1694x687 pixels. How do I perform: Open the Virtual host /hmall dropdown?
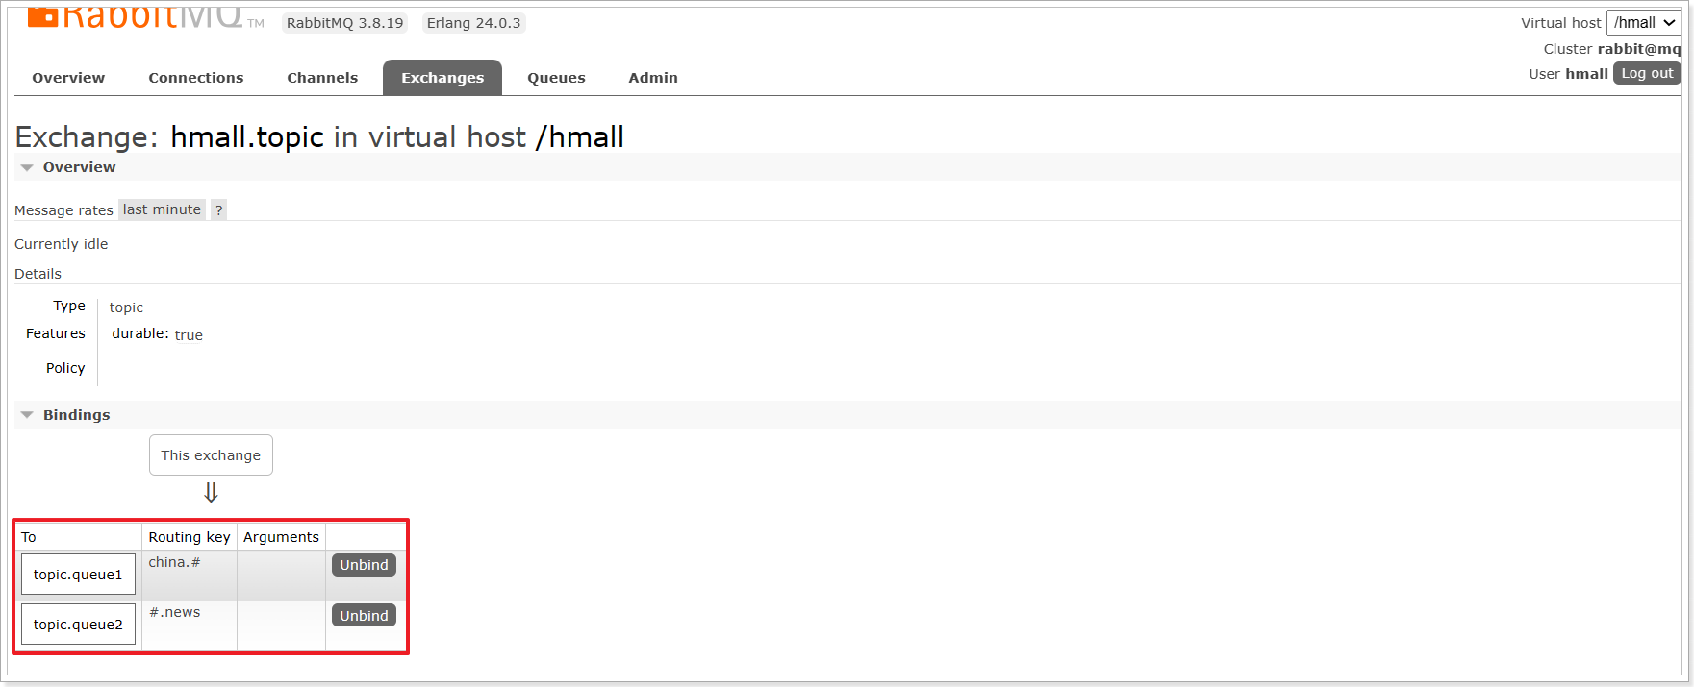pyautogui.click(x=1643, y=23)
